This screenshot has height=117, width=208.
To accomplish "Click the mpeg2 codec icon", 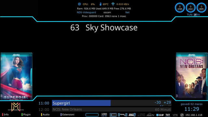I will (x=123, y=115).
